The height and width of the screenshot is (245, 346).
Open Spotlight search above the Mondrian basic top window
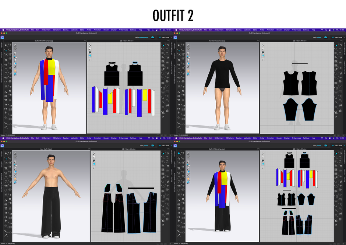pyautogui.click(x=326, y=30)
